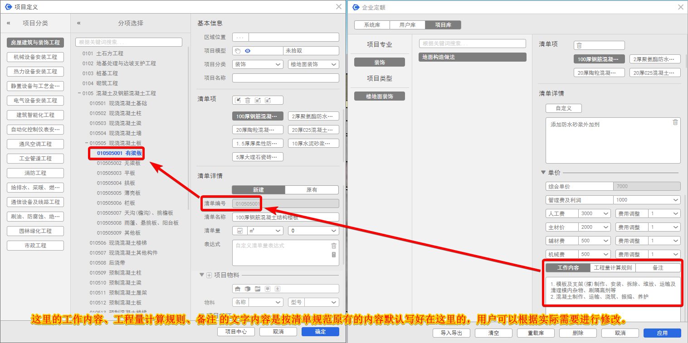Collapse the 分项选择 panel with double-chevron

click(79, 23)
